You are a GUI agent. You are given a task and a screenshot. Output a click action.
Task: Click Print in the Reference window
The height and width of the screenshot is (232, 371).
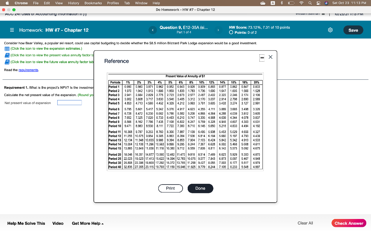tap(170, 188)
